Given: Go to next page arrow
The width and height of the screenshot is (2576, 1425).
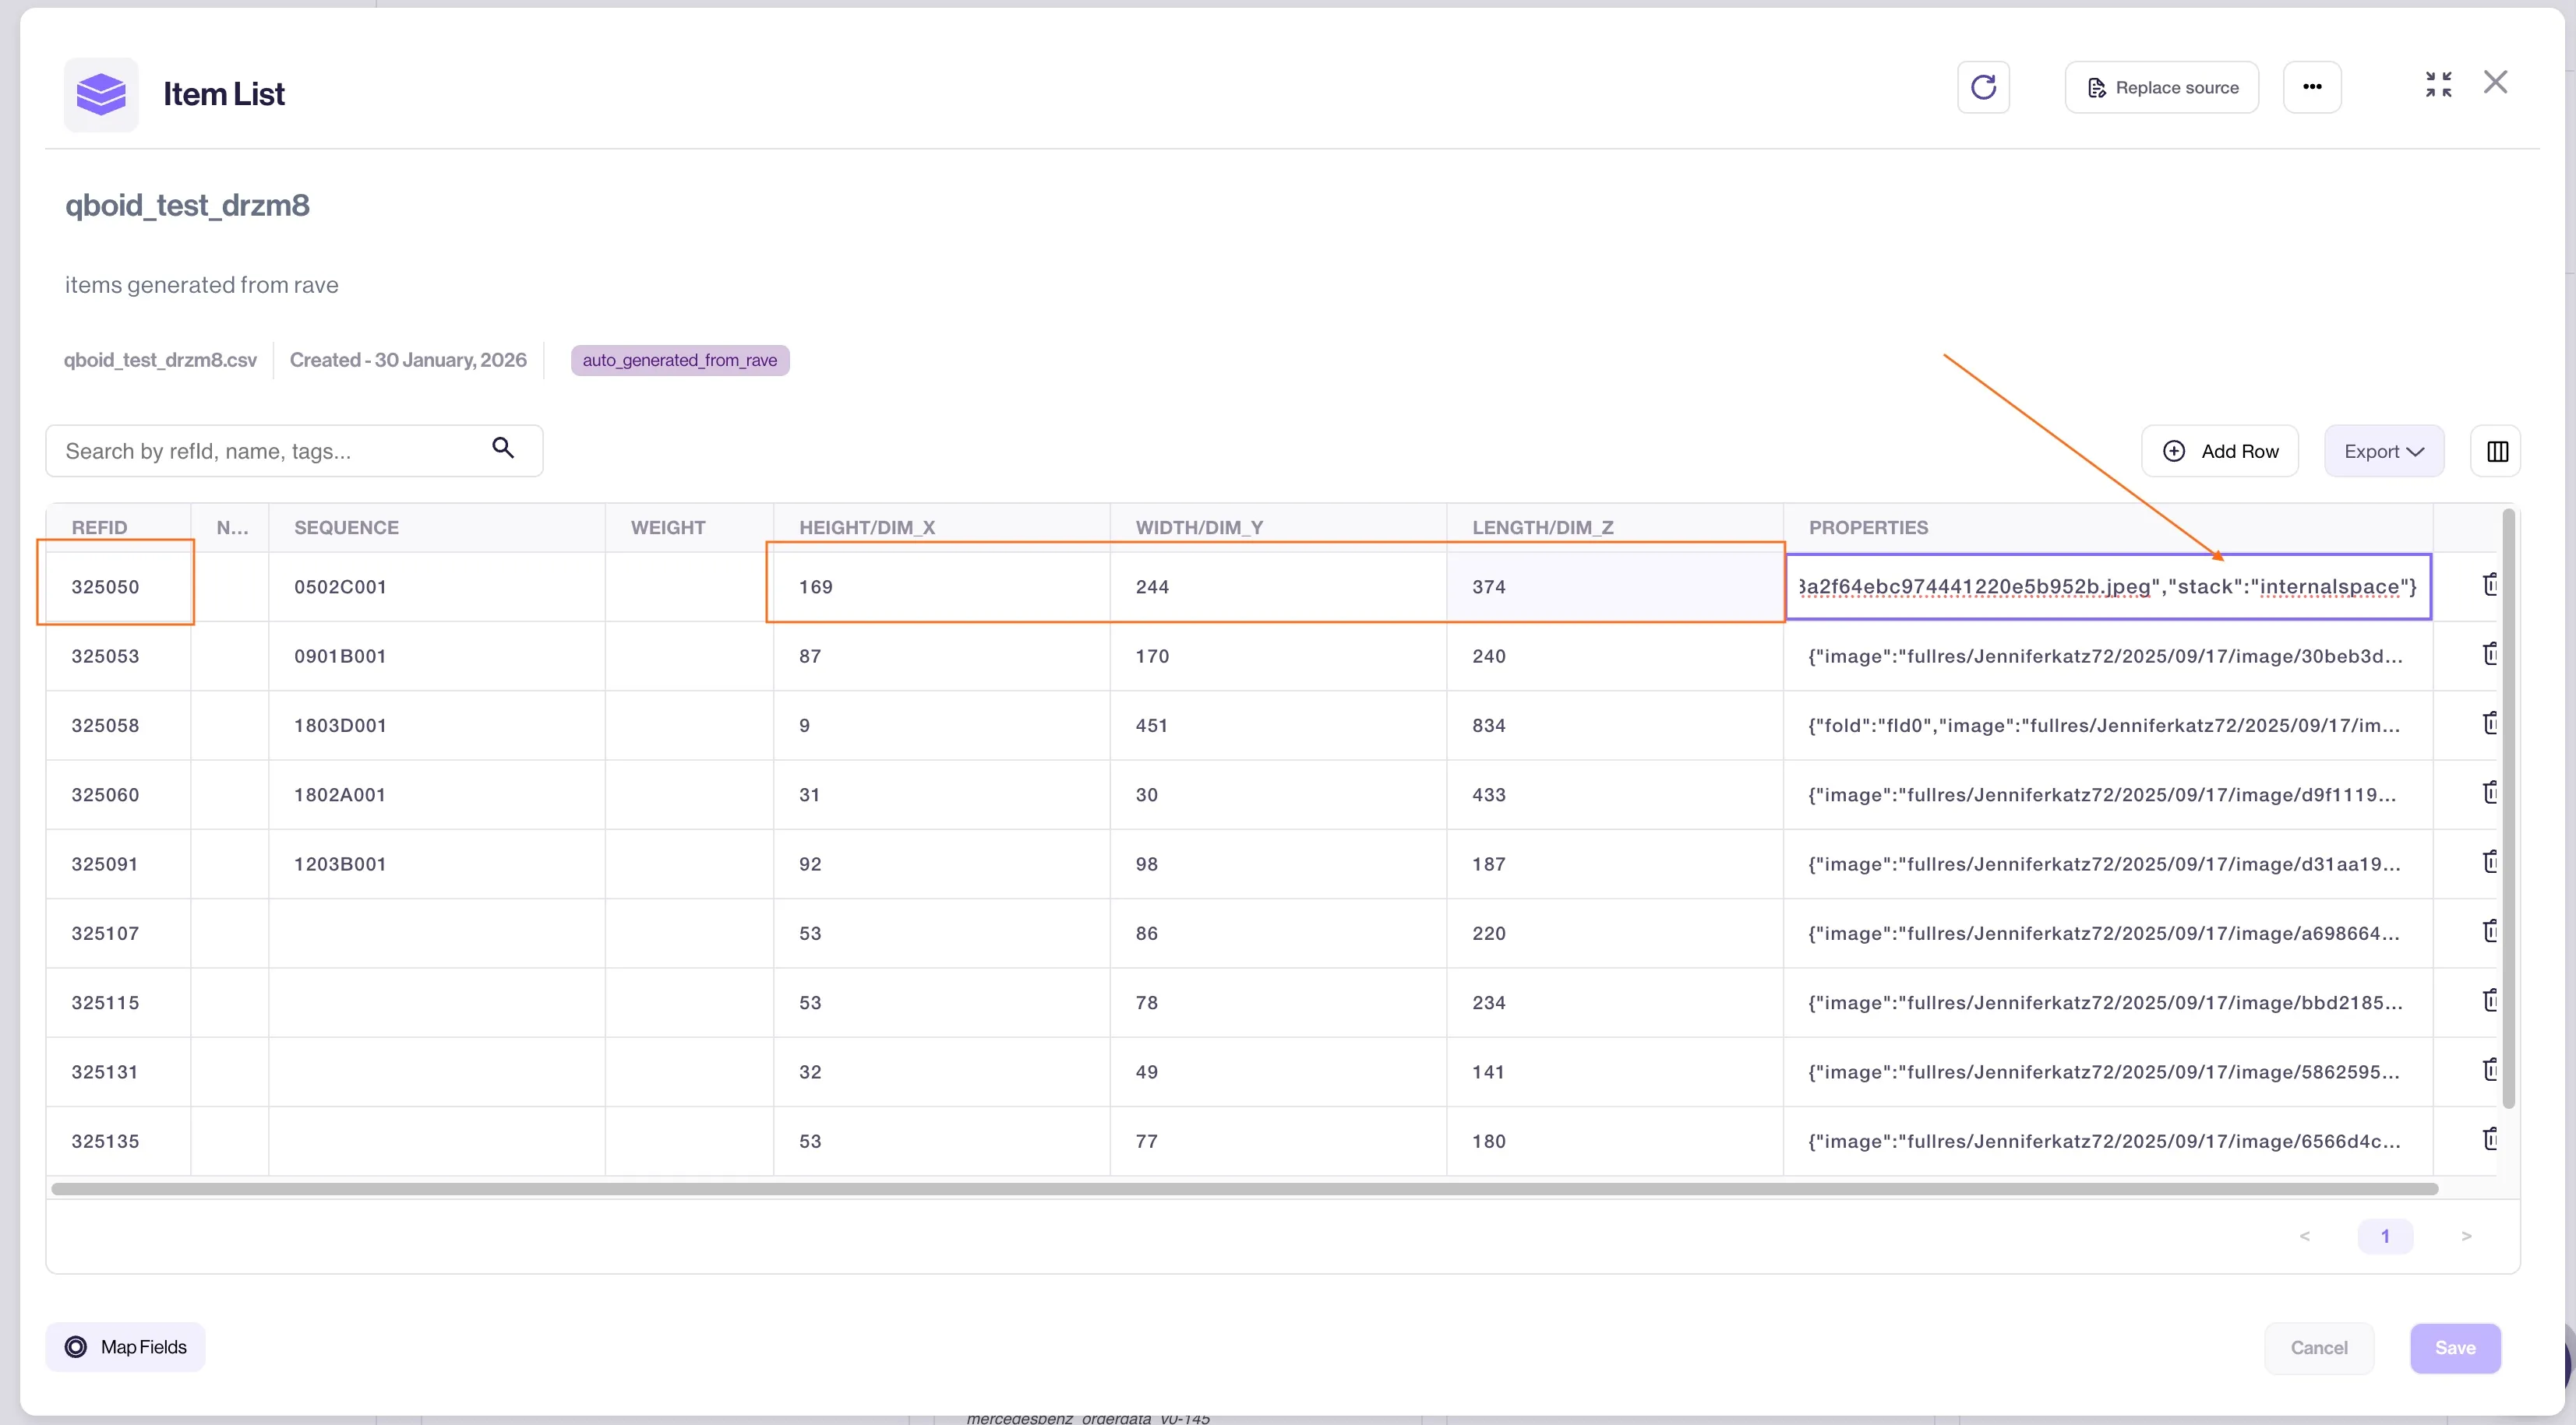Looking at the screenshot, I should pos(2466,1236).
